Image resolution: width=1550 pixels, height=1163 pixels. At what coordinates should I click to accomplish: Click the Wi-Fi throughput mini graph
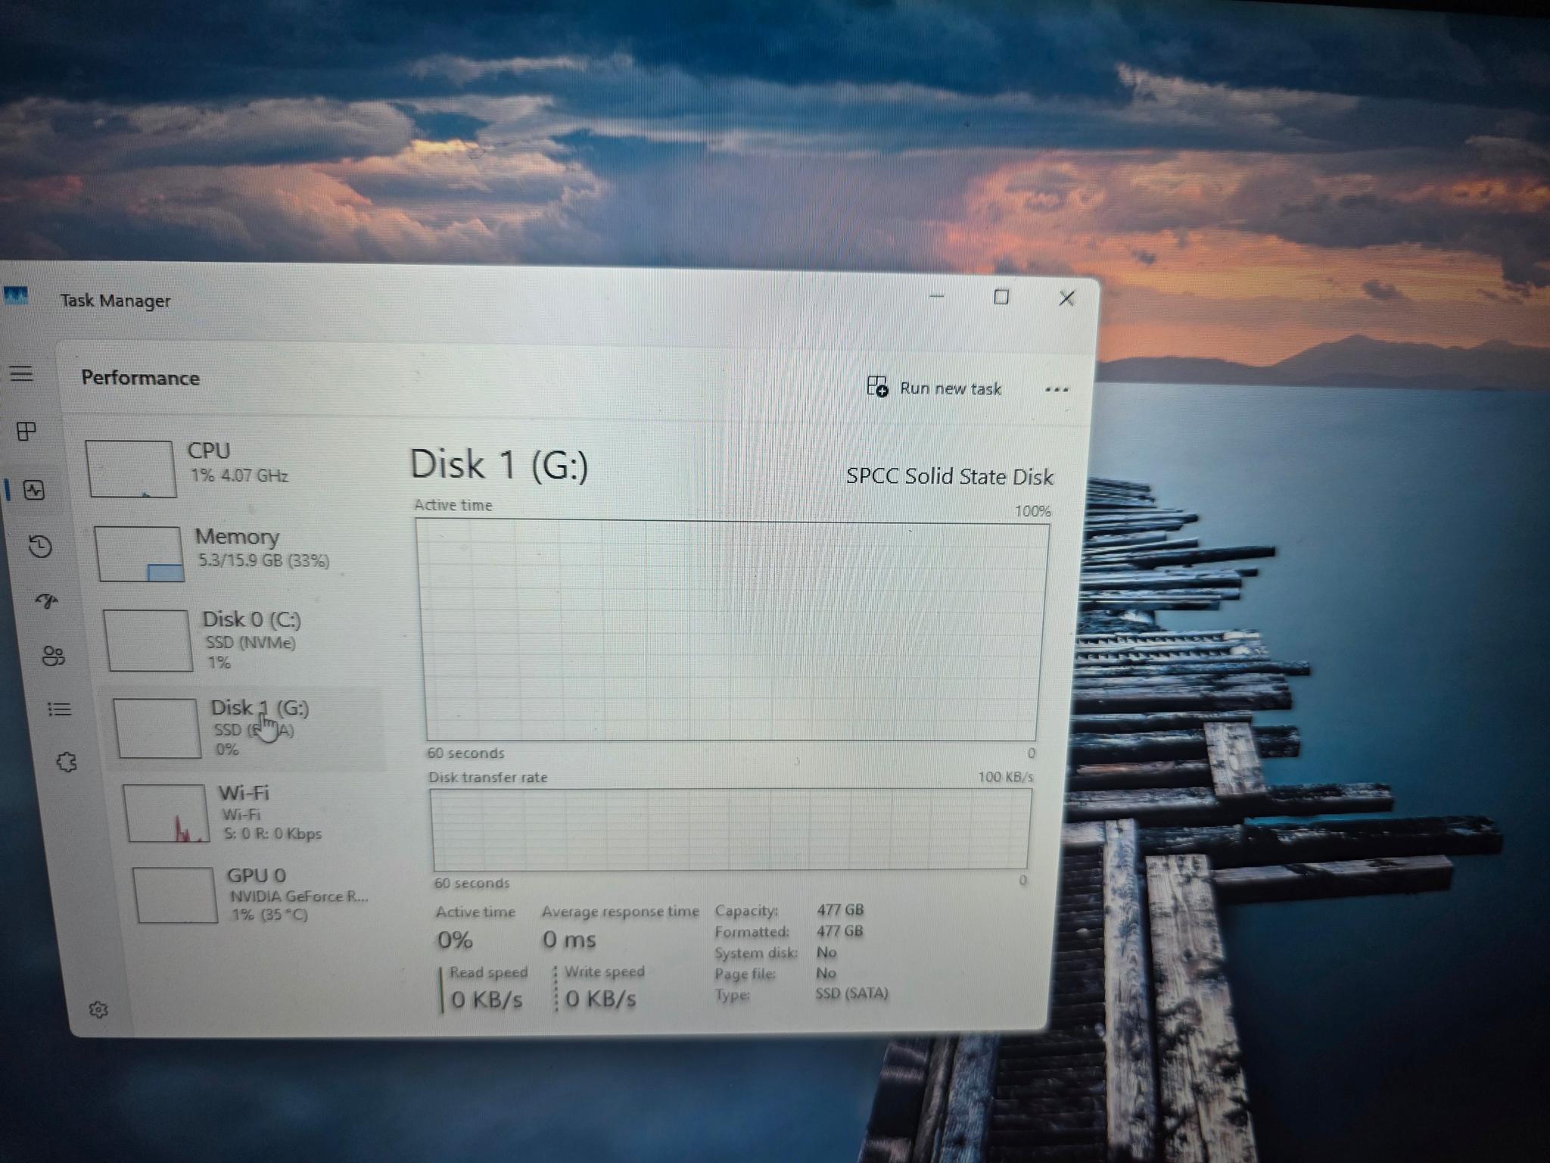(x=166, y=814)
